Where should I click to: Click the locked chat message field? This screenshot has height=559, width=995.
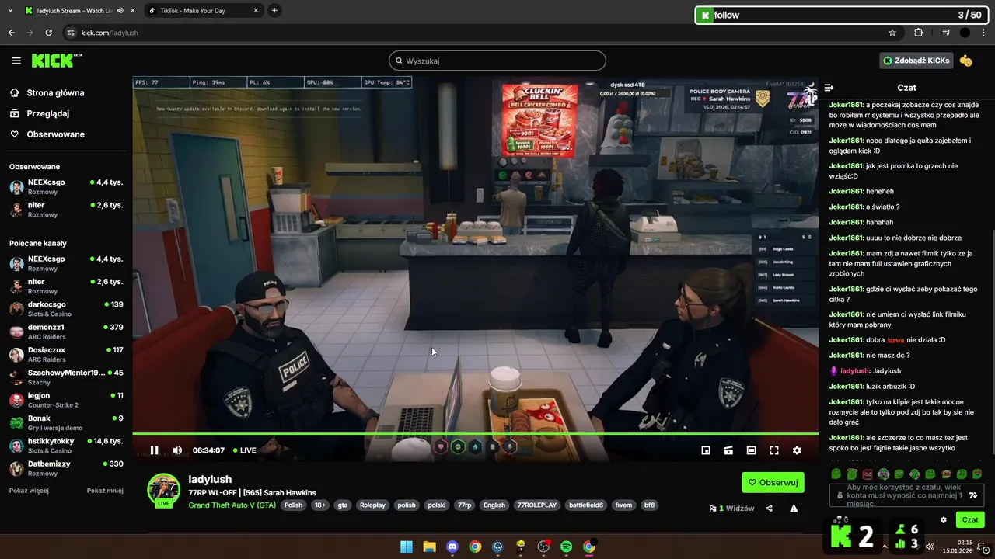[x=906, y=495]
